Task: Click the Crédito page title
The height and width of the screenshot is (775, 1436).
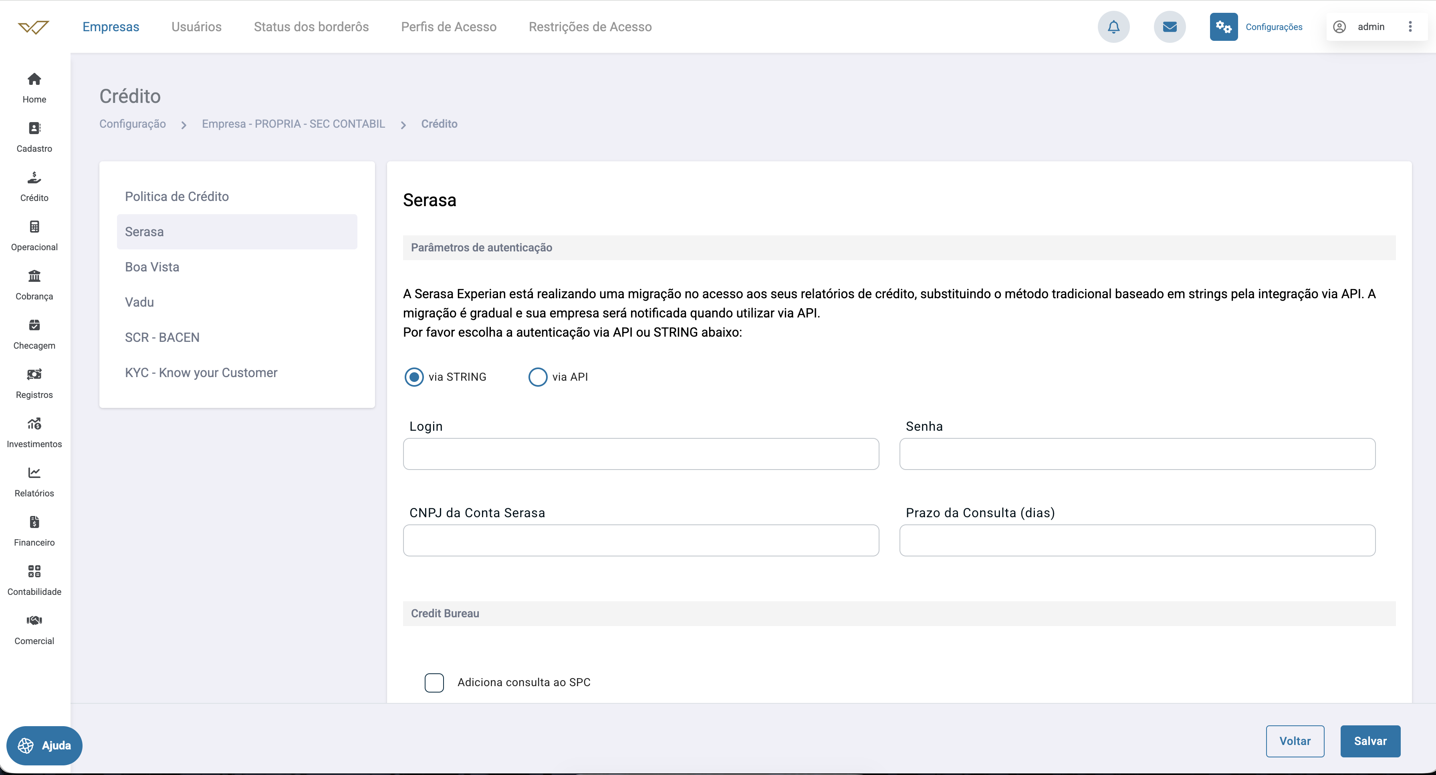Action: pyautogui.click(x=130, y=96)
